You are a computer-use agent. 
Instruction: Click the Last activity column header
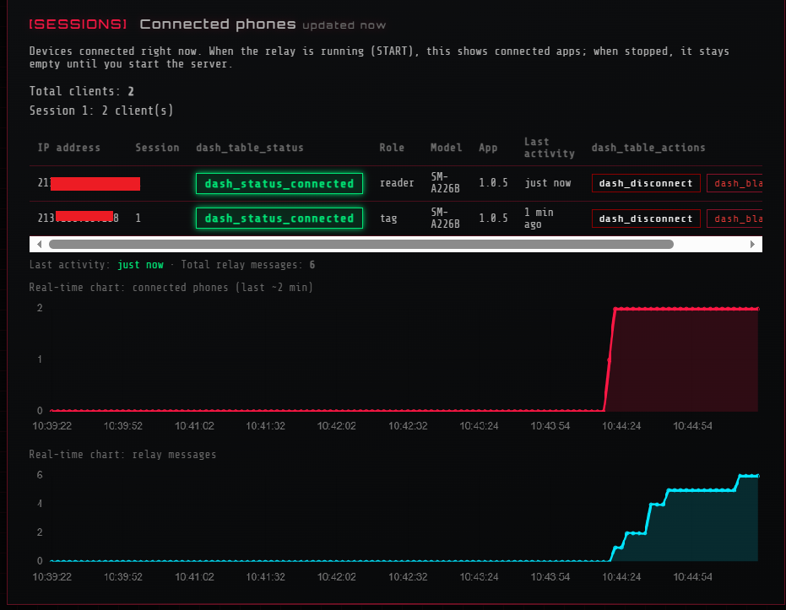coord(549,148)
